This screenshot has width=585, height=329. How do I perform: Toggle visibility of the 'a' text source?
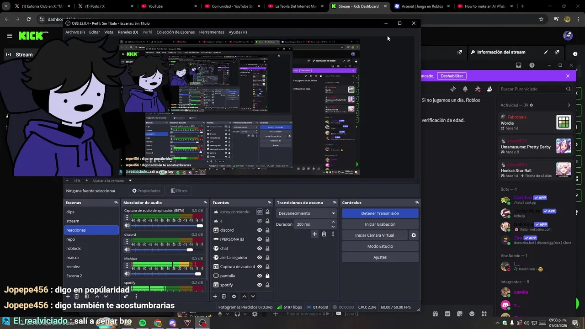260,221
